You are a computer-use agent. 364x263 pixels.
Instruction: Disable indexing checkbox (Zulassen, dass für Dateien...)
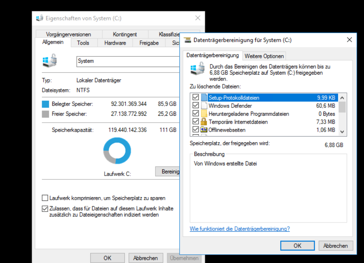[x=45, y=209]
